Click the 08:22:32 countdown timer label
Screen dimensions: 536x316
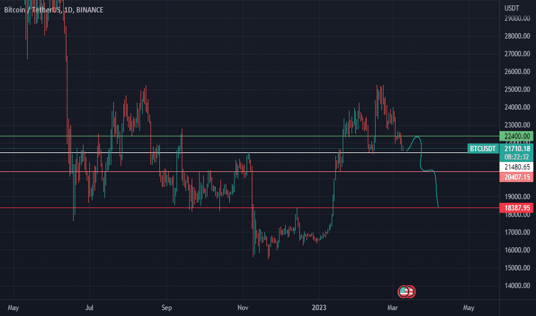pos(516,157)
